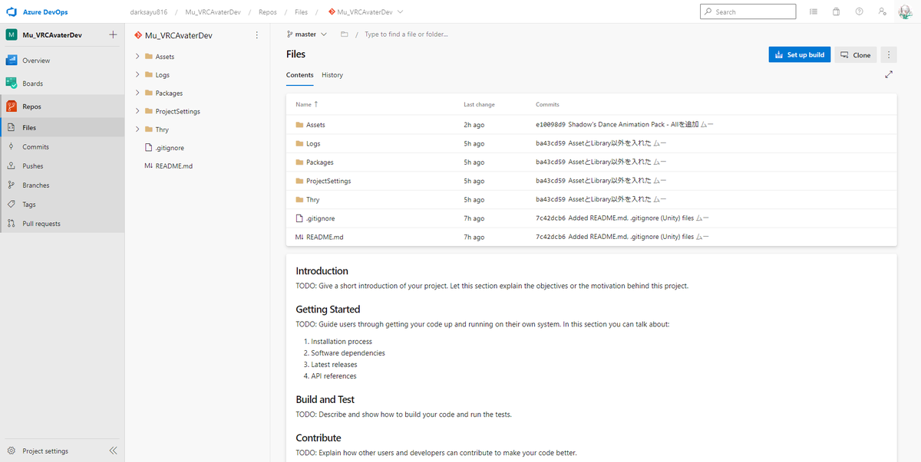Image resolution: width=921 pixels, height=462 pixels.
Task: Click the Build and Test heading
Action: 325,399
